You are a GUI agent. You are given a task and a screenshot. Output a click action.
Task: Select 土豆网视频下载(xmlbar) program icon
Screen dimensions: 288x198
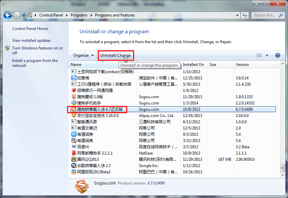pyautogui.click(x=74, y=71)
